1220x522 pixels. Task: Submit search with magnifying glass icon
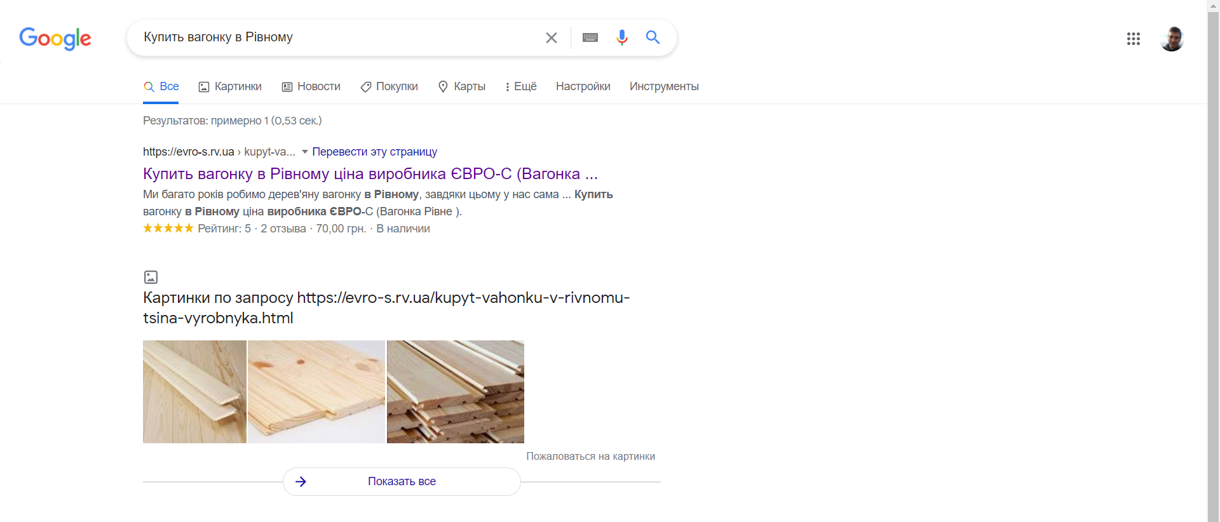653,37
